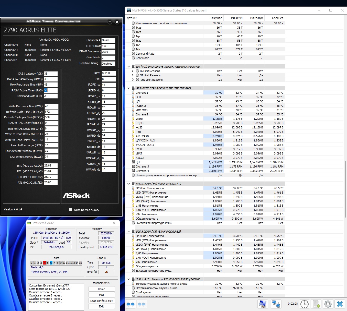Click the Среднее column header

275,18
